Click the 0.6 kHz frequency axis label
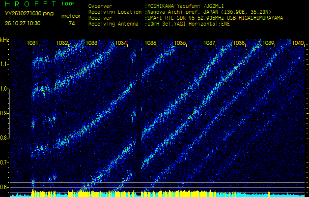Image resolution: width=309 pixels, height=197 pixels. 3,187
